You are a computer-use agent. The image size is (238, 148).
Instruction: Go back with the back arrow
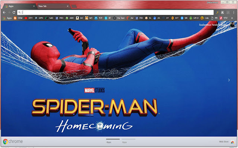click(4, 12)
